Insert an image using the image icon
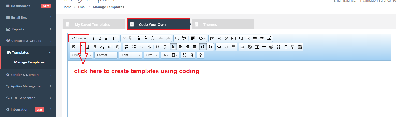This screenshot has height=117, width=396. click(243, 47)
